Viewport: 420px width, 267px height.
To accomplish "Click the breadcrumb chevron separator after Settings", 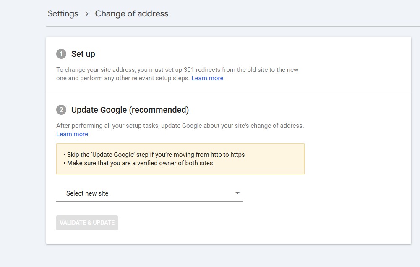I will click(86, 14).
